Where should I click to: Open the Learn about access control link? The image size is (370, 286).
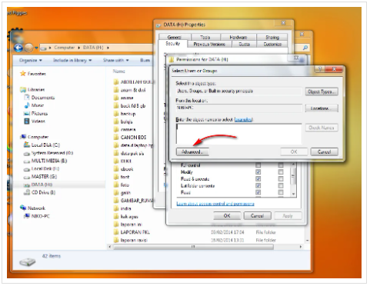coord(215,204)
